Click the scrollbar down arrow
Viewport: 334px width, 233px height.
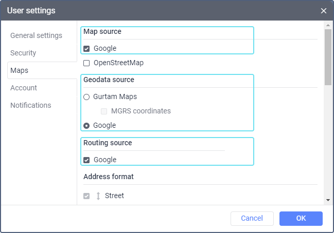(x=328, y=200)
